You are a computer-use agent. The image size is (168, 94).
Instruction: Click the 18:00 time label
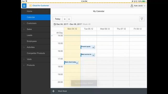pyautogui.click(x=60, y=67)
